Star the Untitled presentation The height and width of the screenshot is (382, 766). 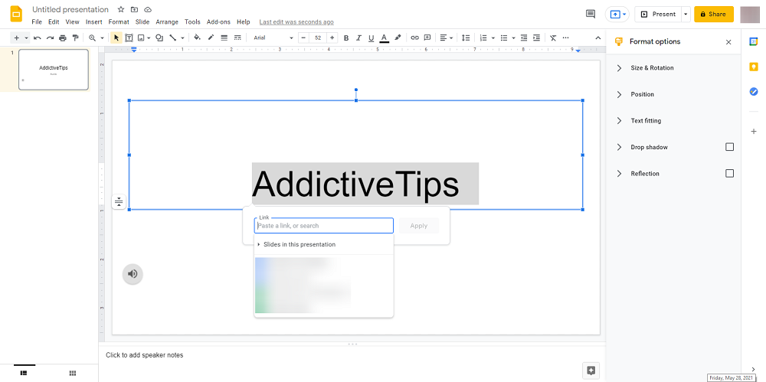click(x=121, y=10)
